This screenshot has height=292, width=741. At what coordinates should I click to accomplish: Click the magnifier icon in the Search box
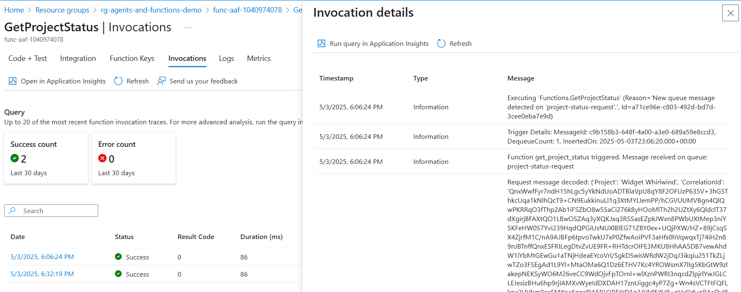point(13,211)
